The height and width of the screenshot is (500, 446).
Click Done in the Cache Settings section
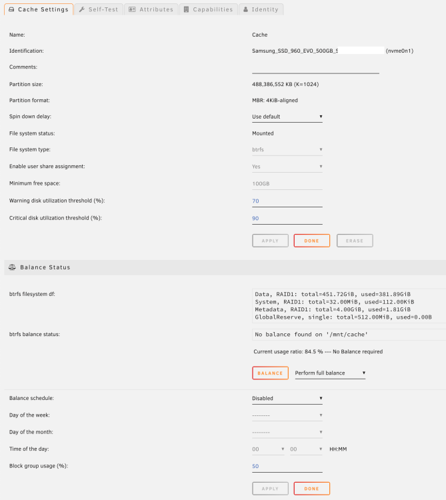[312, 241]
